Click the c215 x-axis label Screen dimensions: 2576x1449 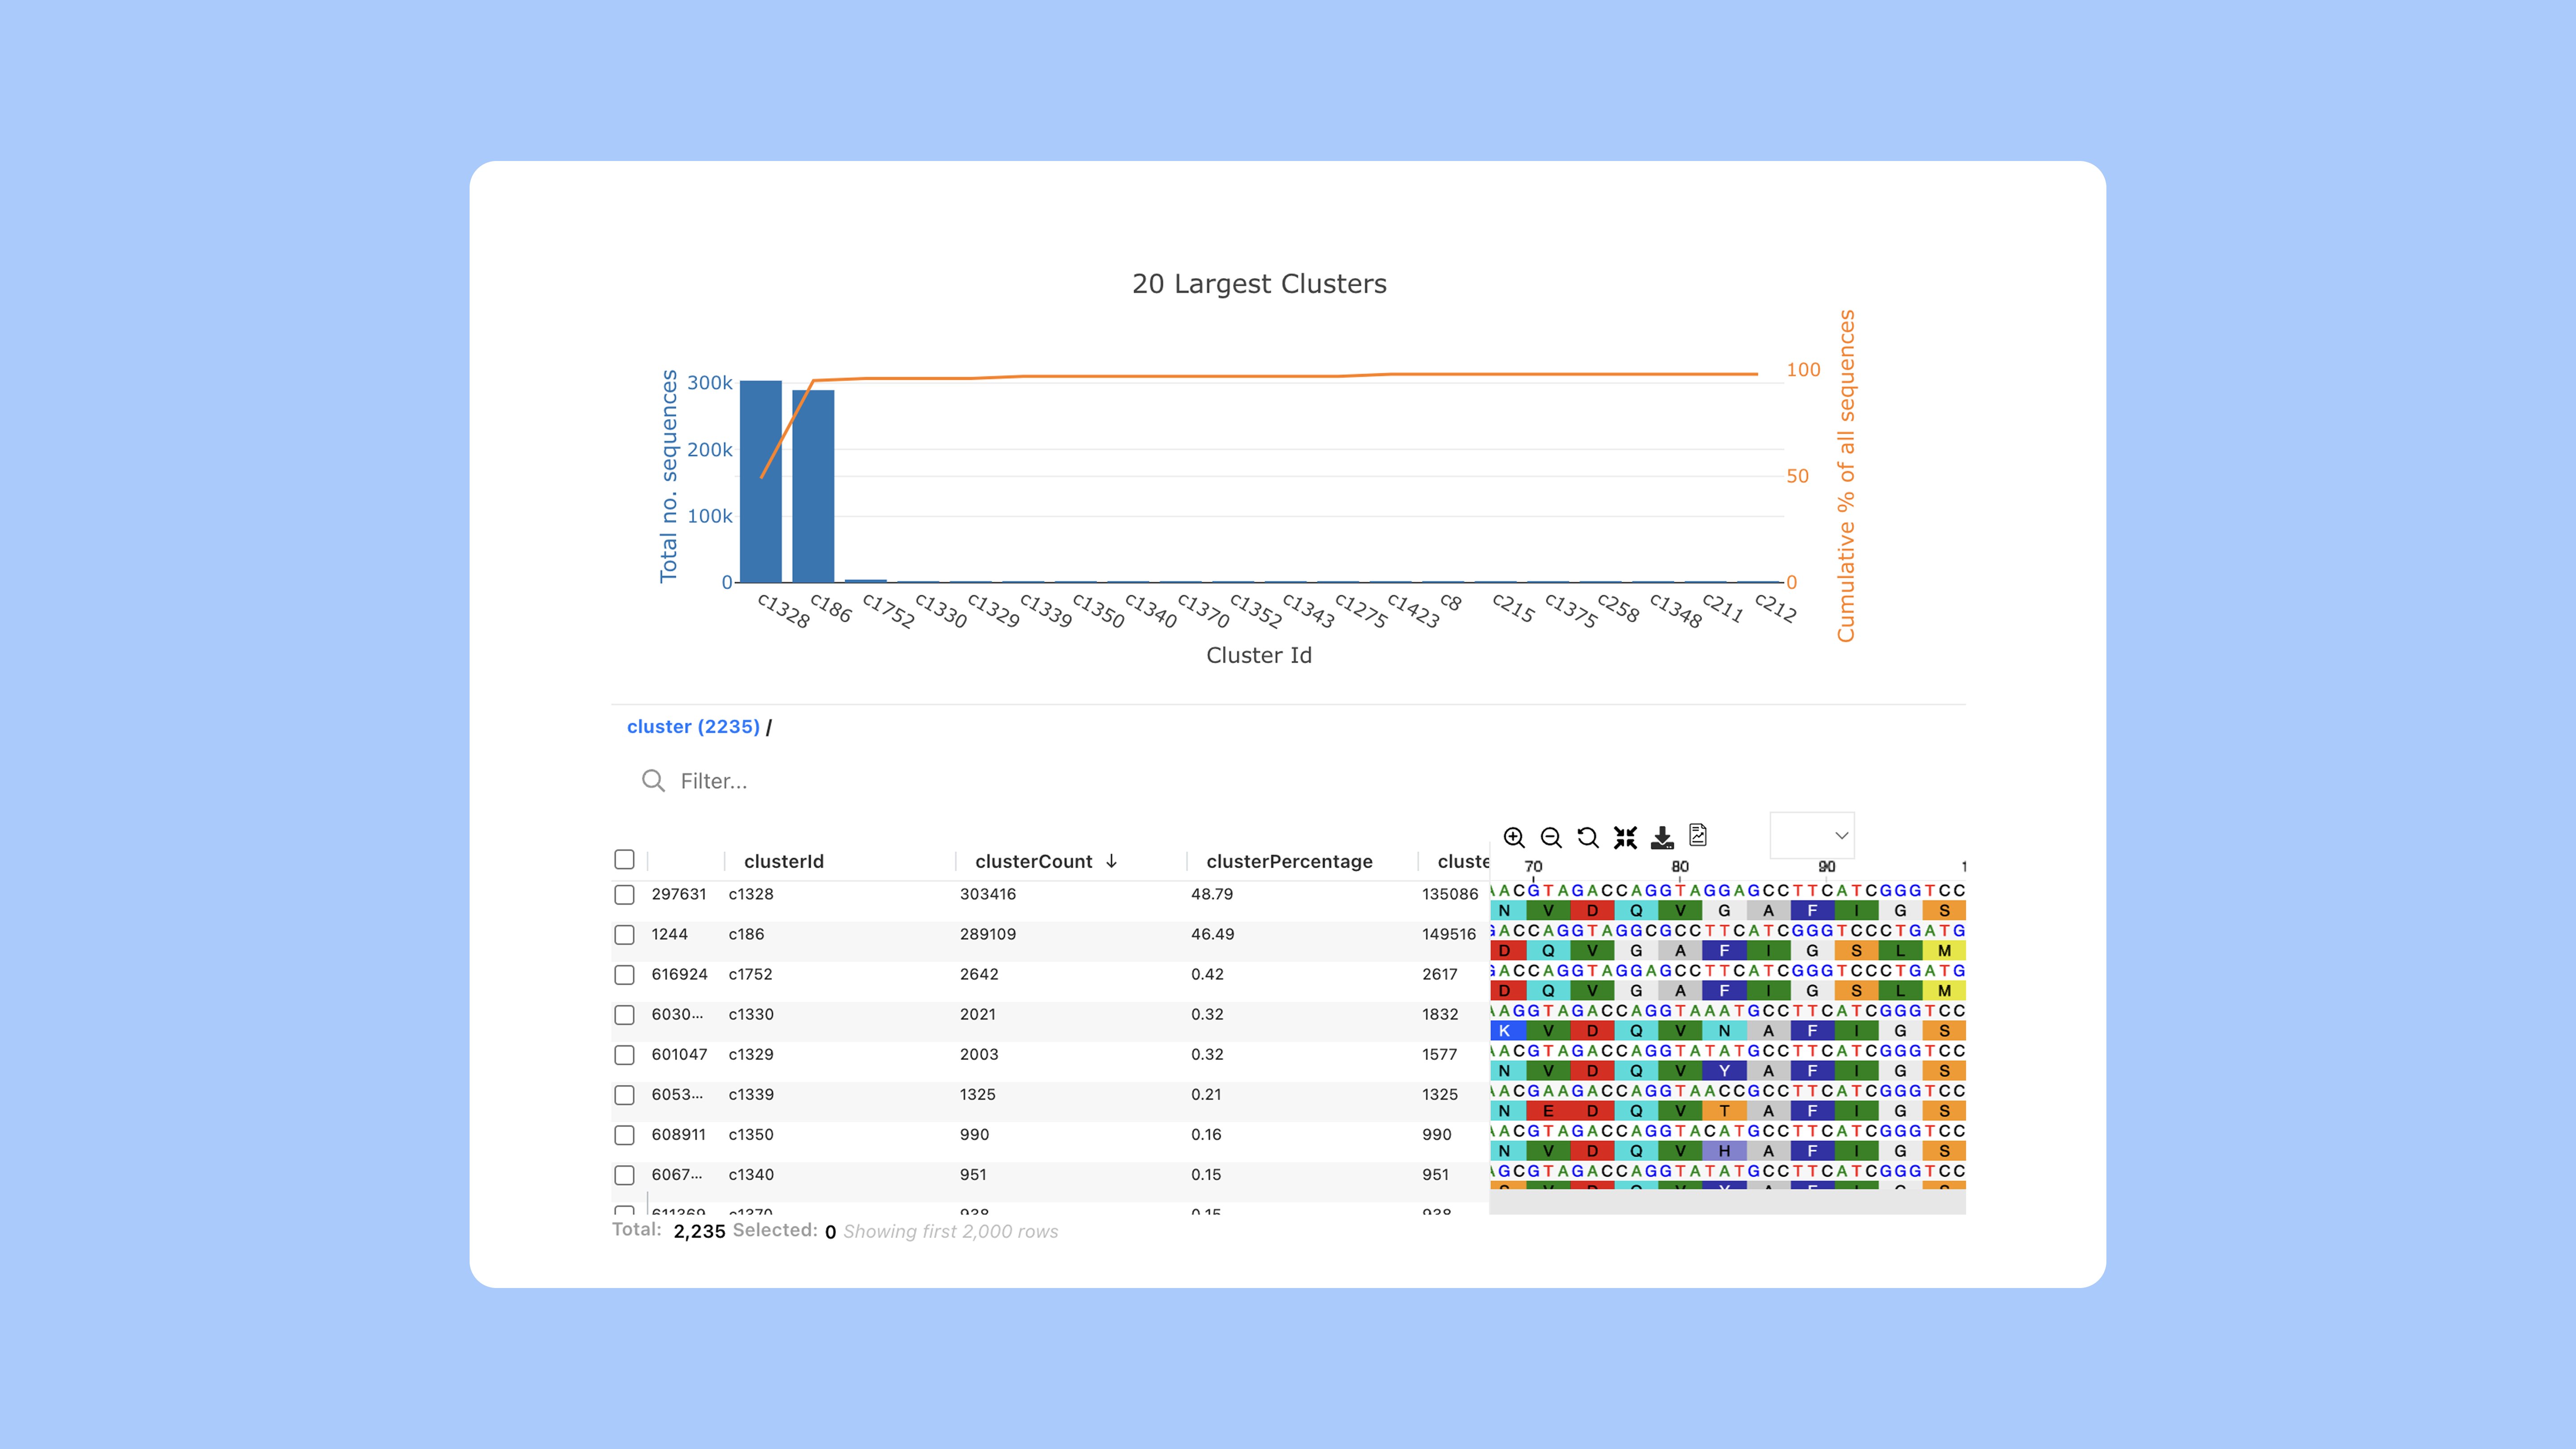click(x=1513, y=608)
